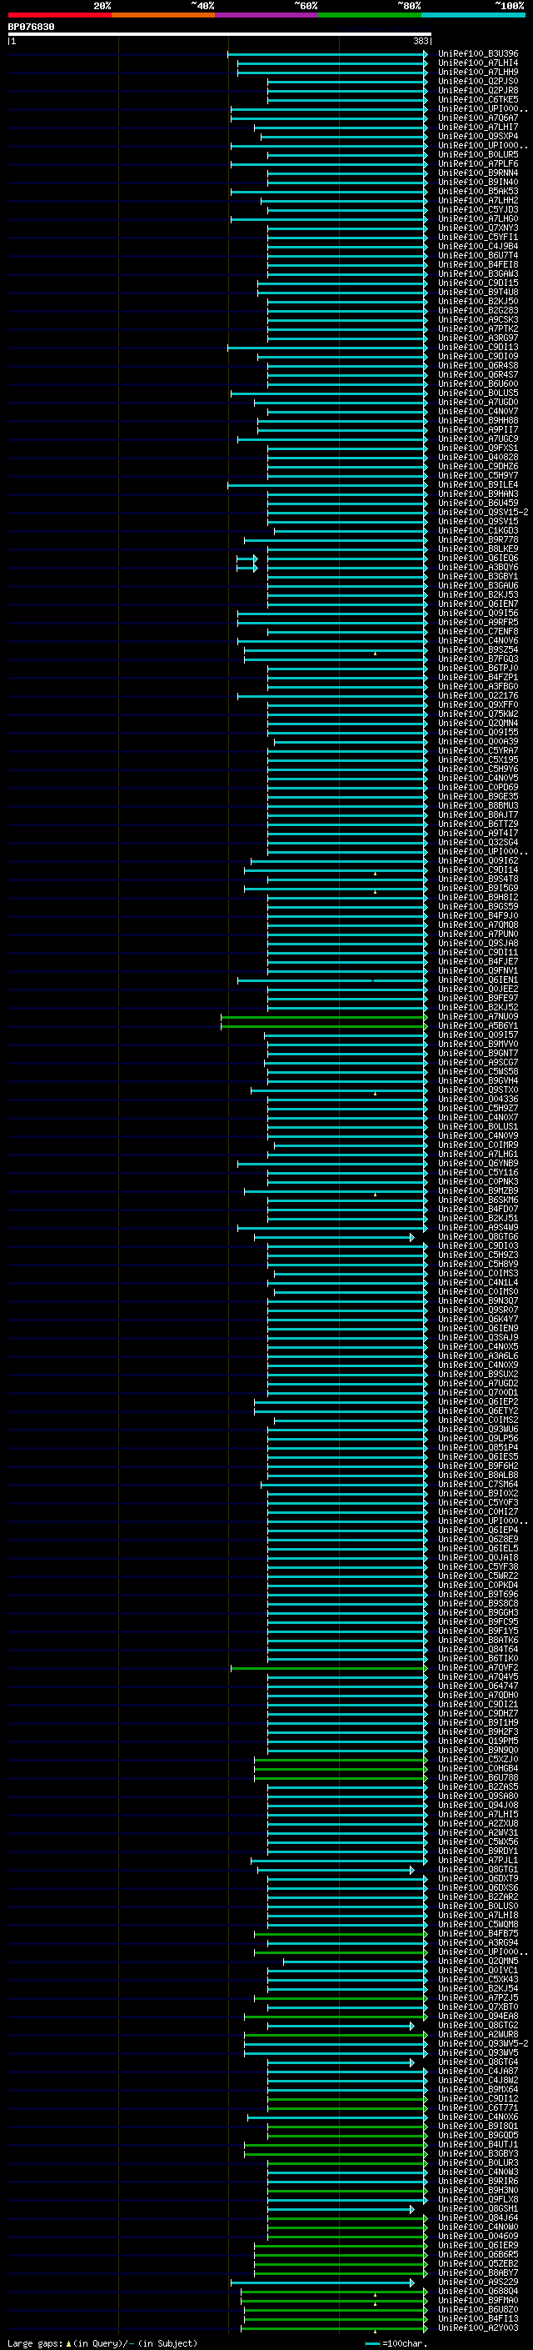Select UniRef100_B4UTJ1 entry
This screenshot has height=2350, width=533.
click(477, 2145)
